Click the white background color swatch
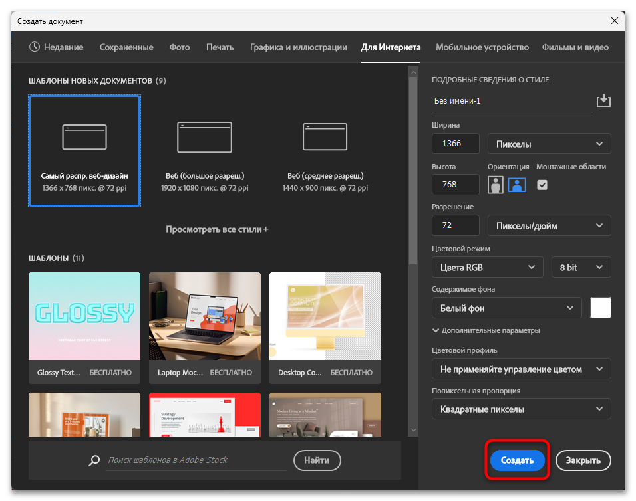Screen dimensions: 636x501 coord(600,308)
